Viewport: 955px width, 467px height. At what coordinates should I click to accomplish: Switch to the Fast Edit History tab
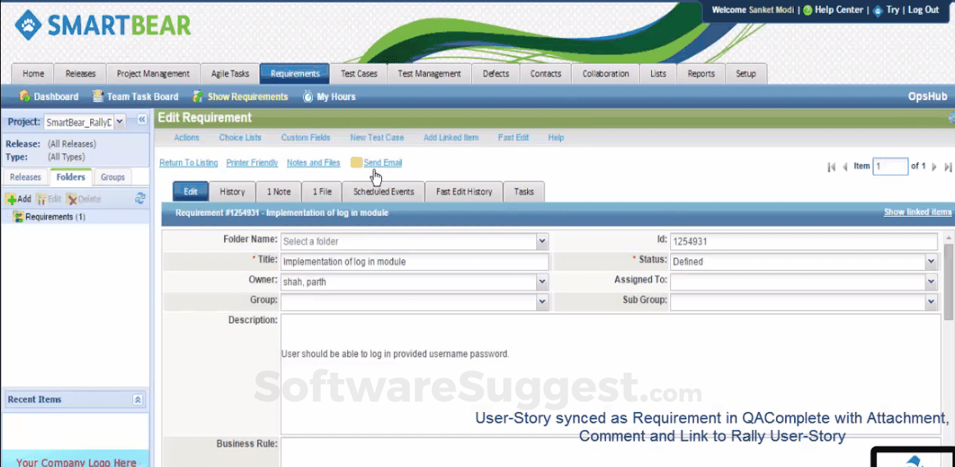tap(464, 192)
